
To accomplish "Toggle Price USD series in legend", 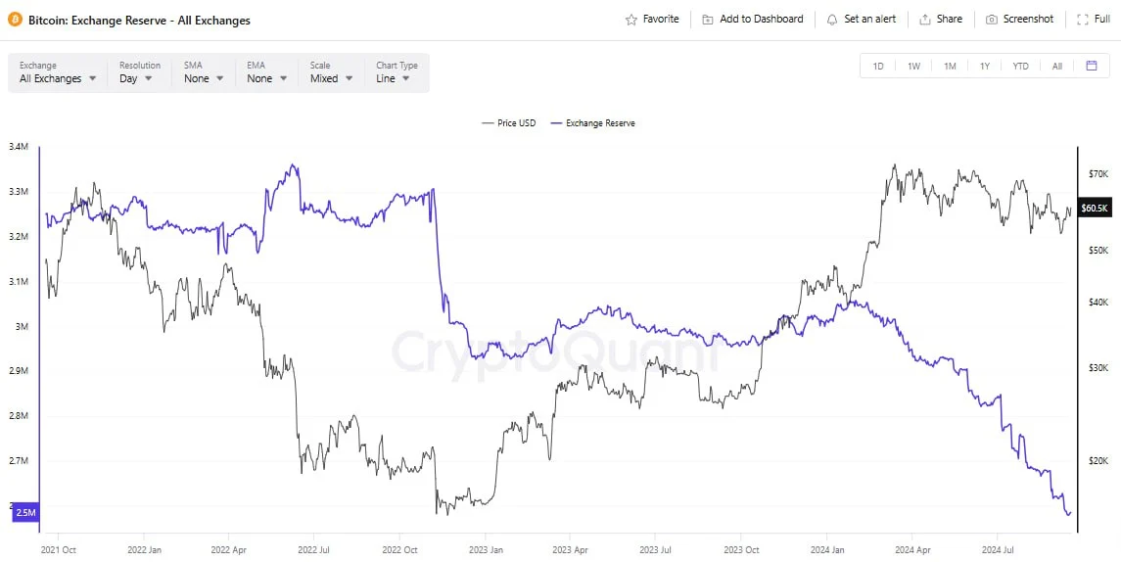I will [509, 123].
